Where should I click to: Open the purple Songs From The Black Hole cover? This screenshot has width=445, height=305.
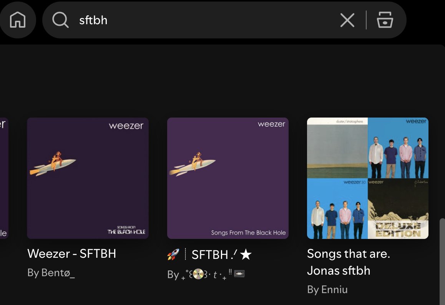[x=227, y=178]
